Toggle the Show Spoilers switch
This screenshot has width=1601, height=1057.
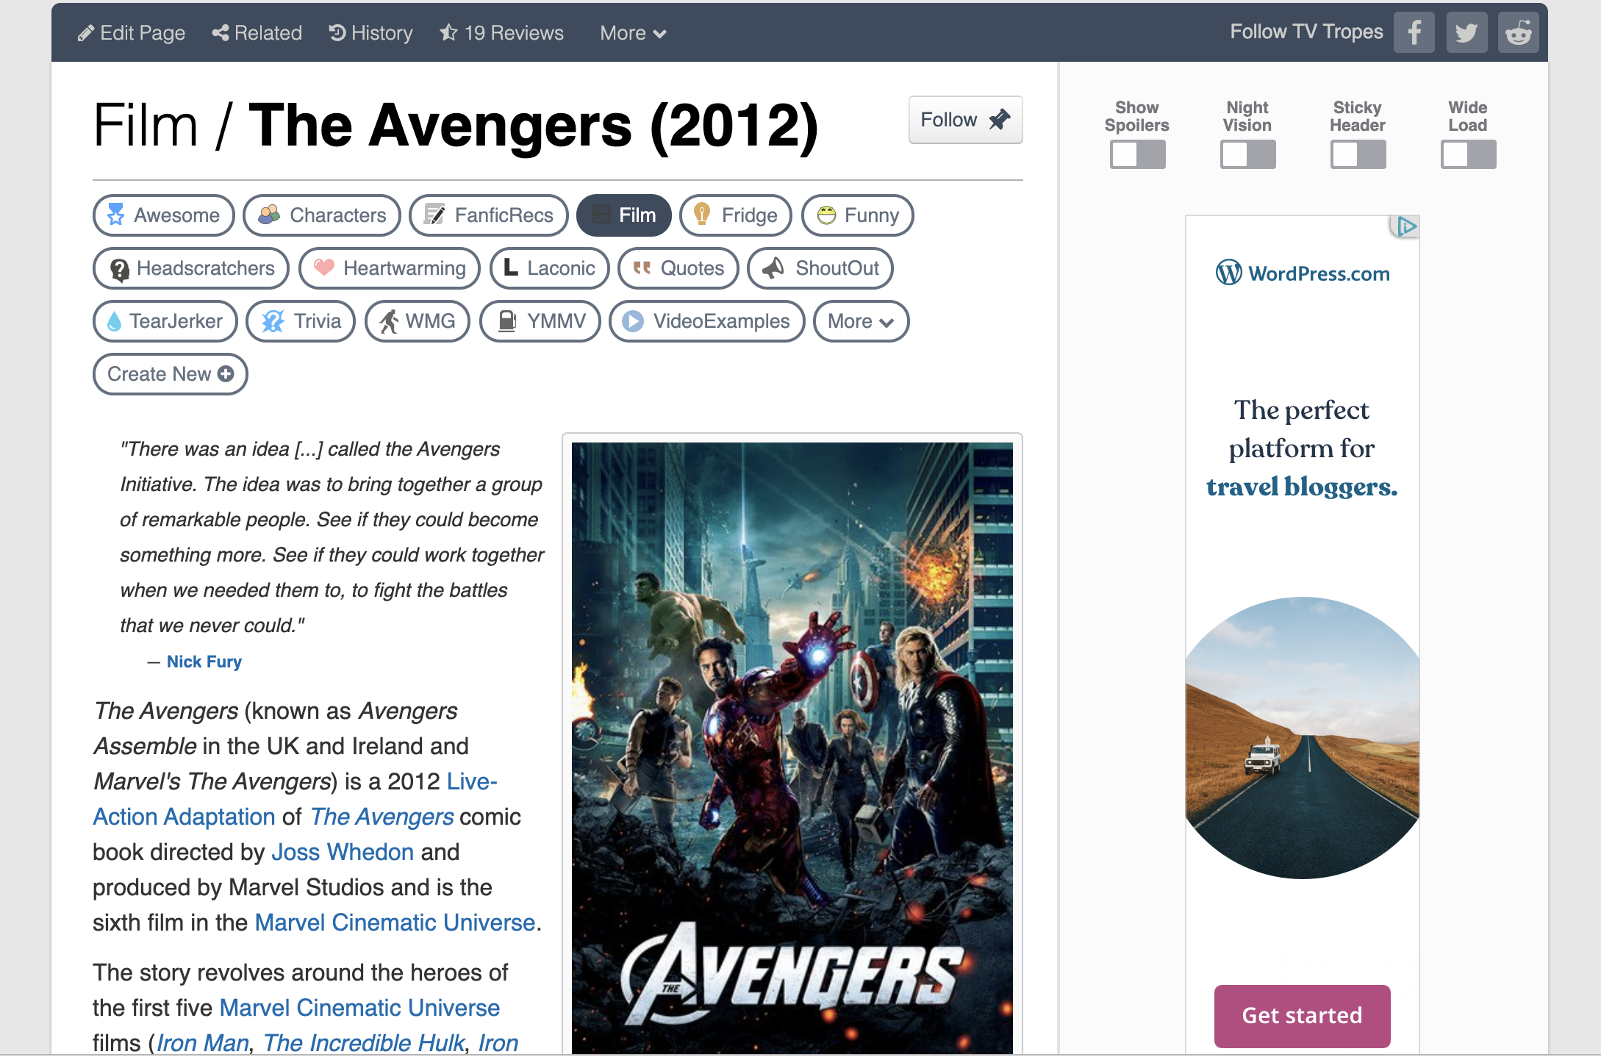(x=1137, y=154)
